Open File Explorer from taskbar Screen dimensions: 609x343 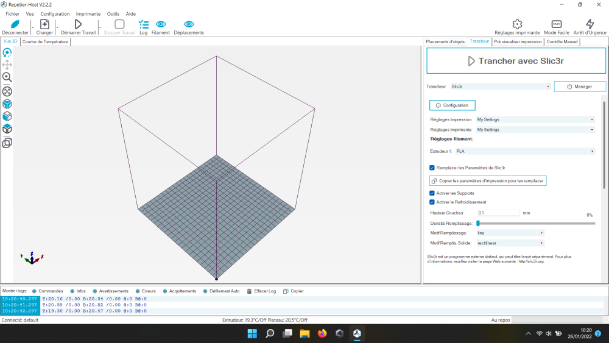click(x=304, y=333)
